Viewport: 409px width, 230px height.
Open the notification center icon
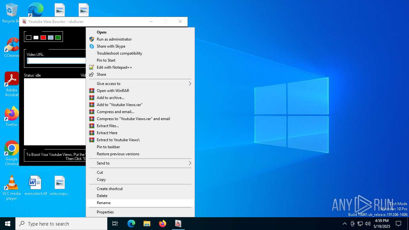398,224
